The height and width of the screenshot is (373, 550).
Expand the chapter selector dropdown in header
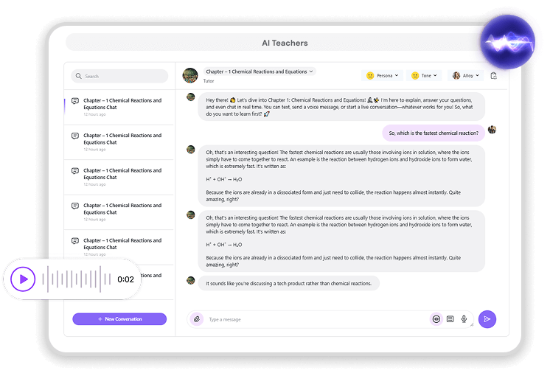point(260,72)
